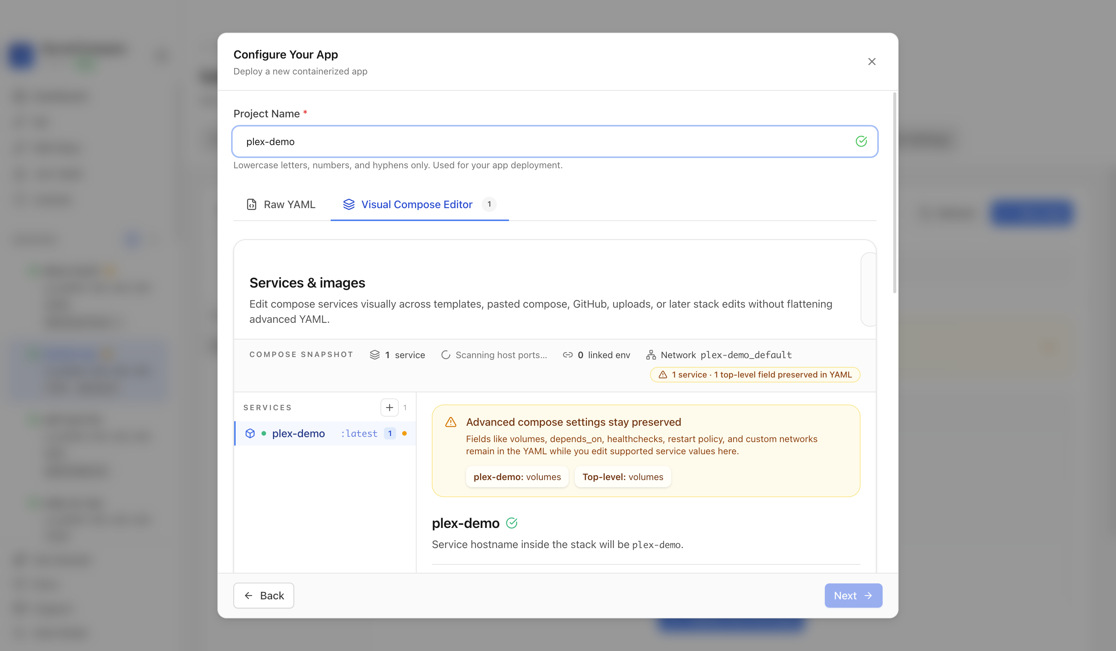Click the COMPOSE SNAPSHOT label
Image resolution: width=1116 pixels, height=651 pixels.
click(x=301, y=354)
